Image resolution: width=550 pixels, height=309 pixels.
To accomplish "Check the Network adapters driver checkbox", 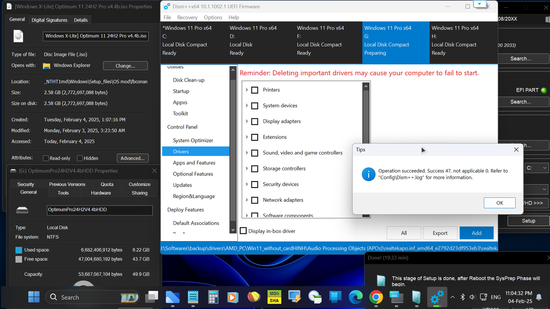I will click(255, 200).
